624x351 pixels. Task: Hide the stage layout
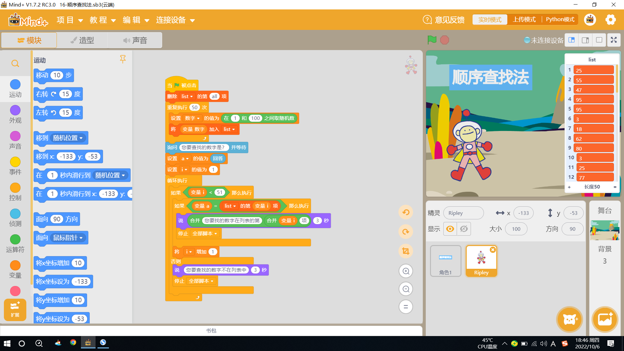pyautogui.click(x=599, y=40)
